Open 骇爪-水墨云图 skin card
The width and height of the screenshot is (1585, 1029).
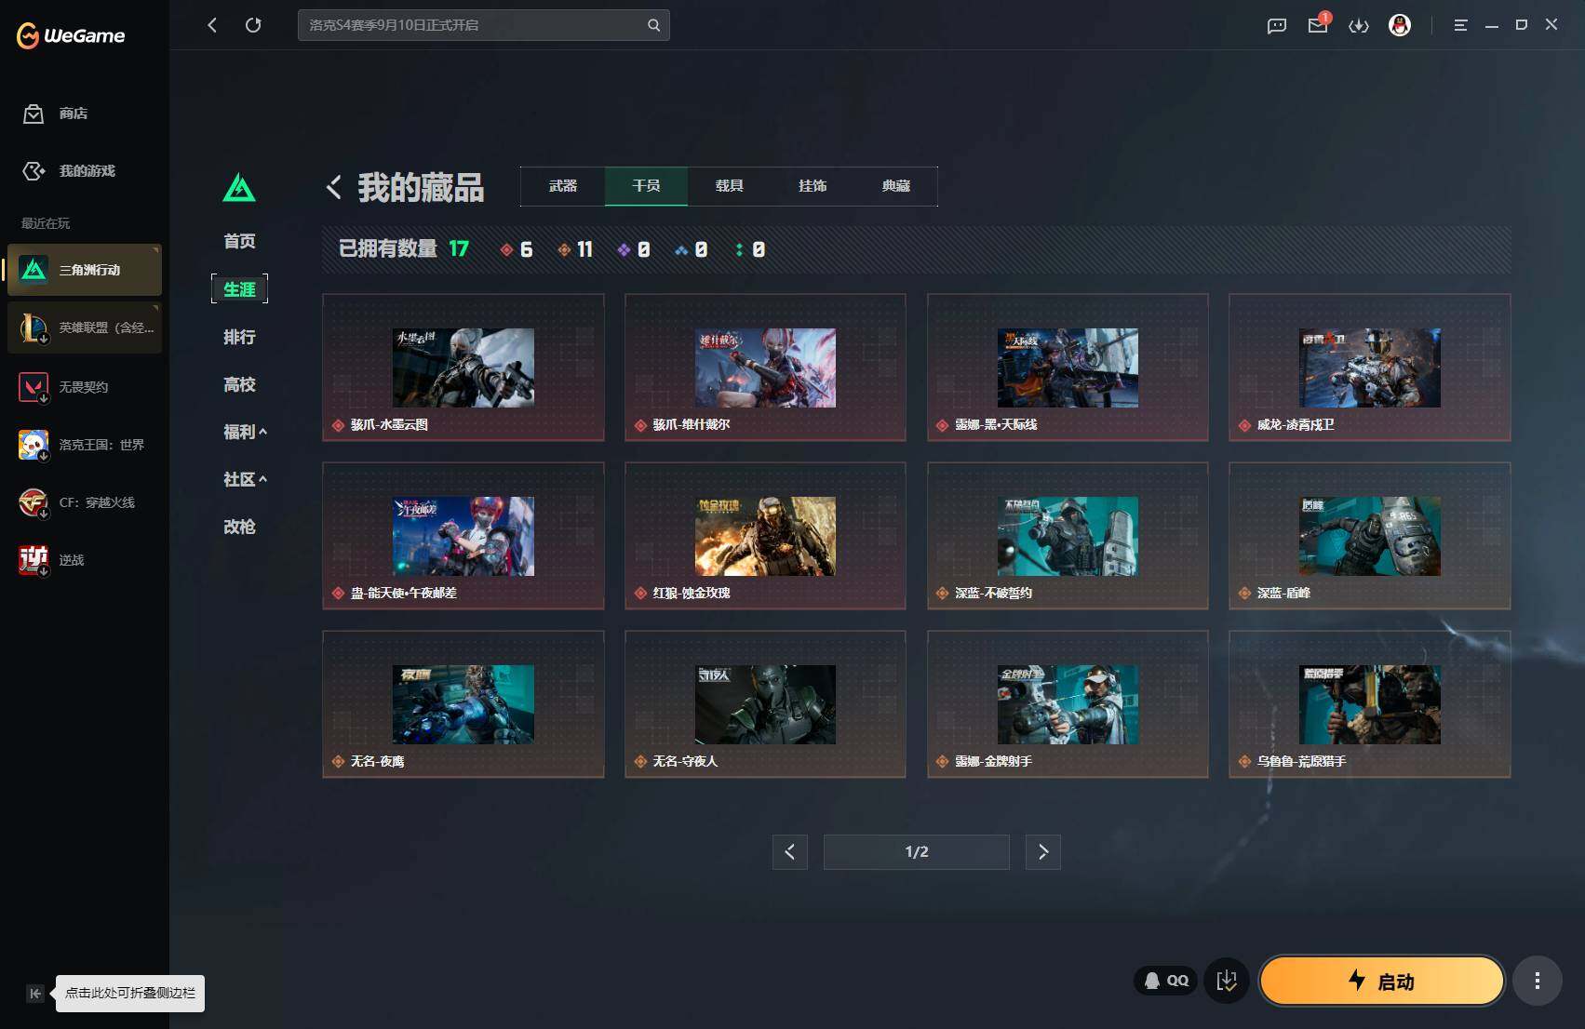pos(463,367)
